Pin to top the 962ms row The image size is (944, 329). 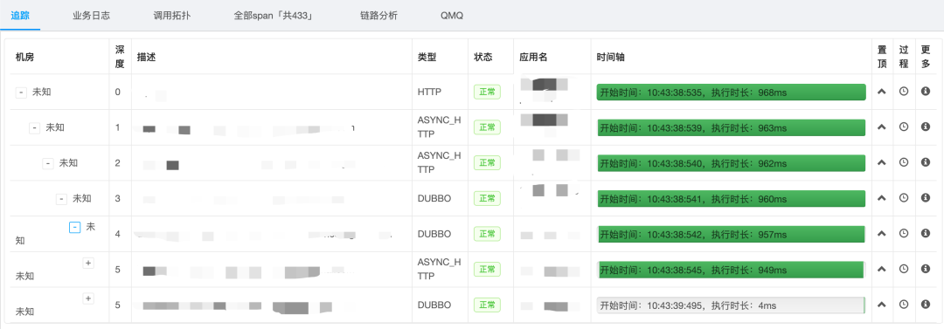click(882, 162)
